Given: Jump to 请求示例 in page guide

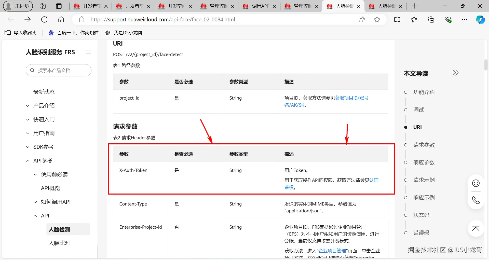Looking at the screenshot, I should 424,180.
